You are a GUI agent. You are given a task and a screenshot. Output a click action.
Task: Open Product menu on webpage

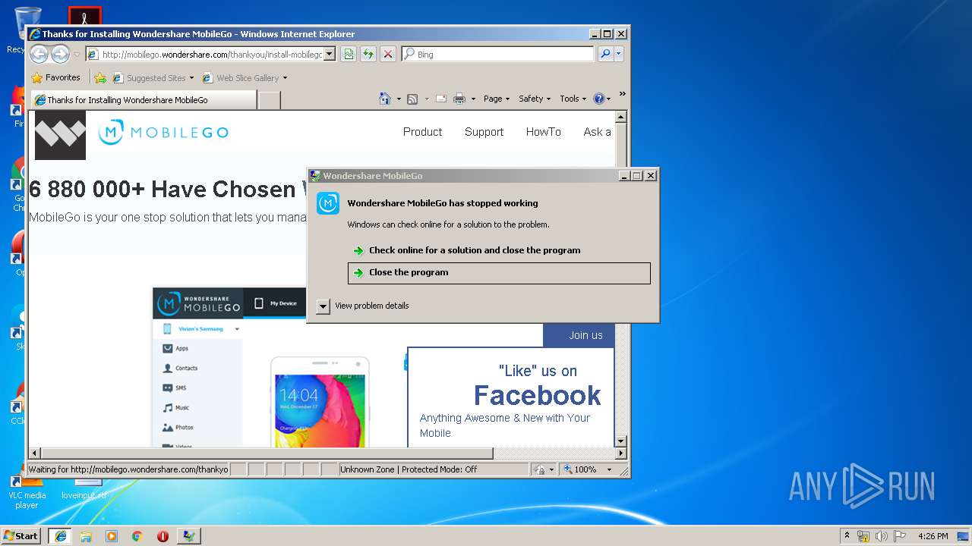tap(422, 132)
